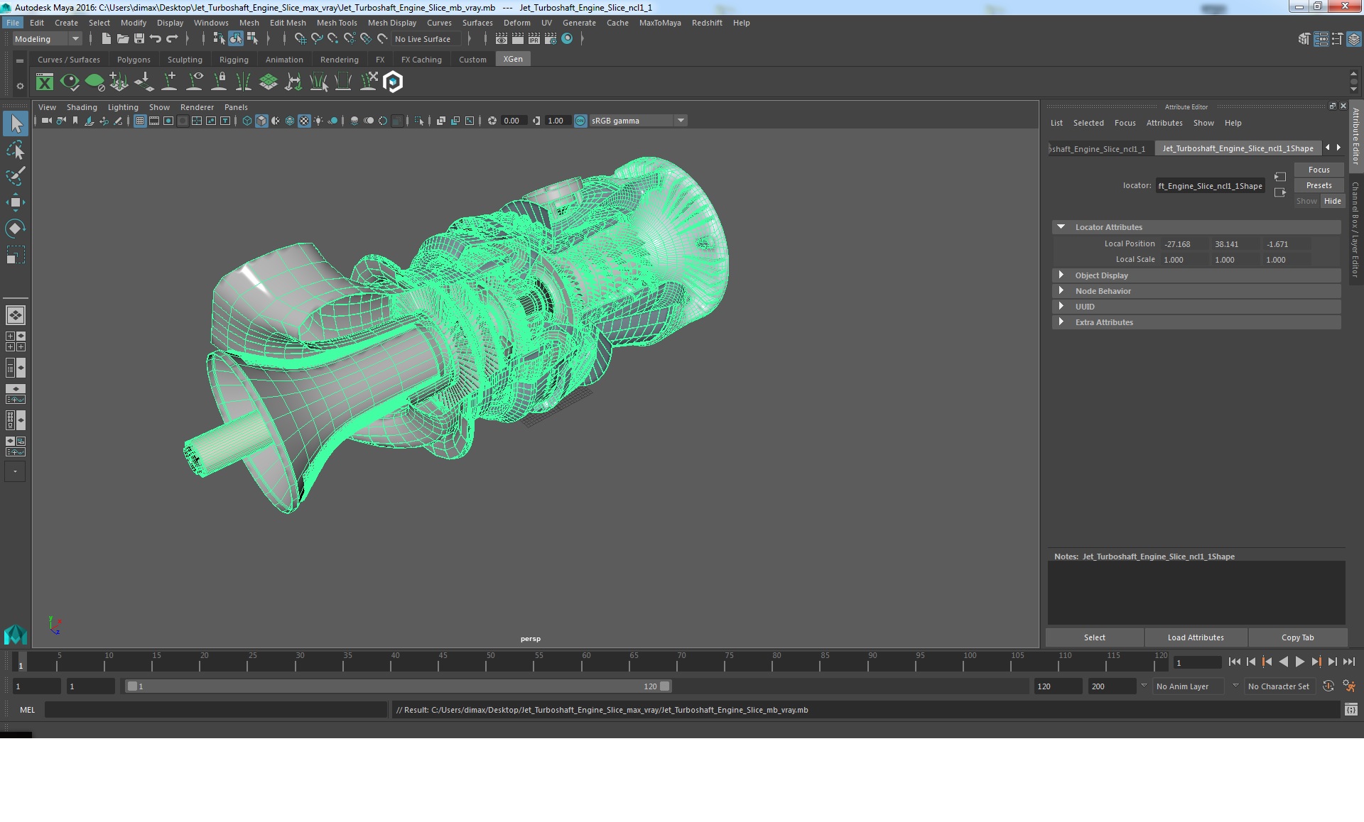Screen dimensions: 1364x822
Task: Select the Move tool in toolbox
Action: 15,202
